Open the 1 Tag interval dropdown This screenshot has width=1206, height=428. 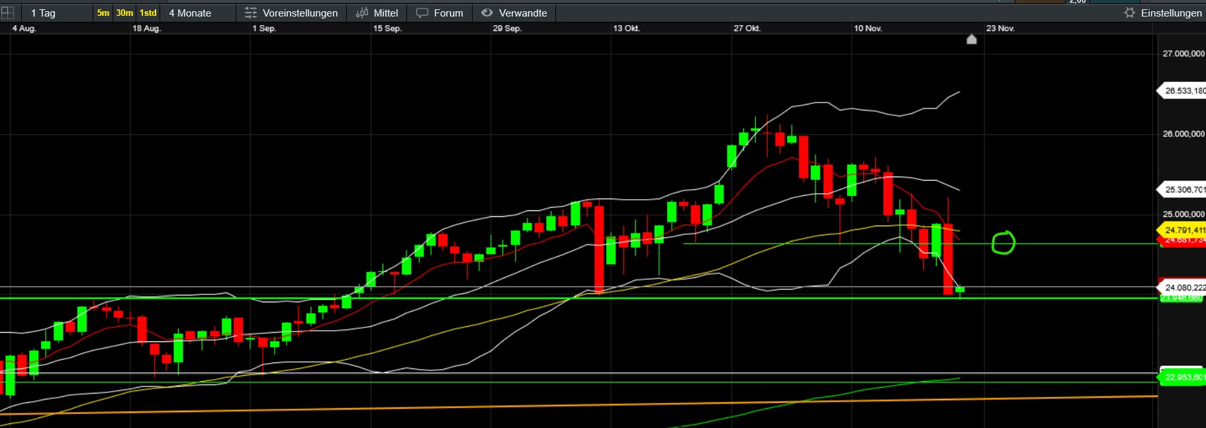(44, 13)
